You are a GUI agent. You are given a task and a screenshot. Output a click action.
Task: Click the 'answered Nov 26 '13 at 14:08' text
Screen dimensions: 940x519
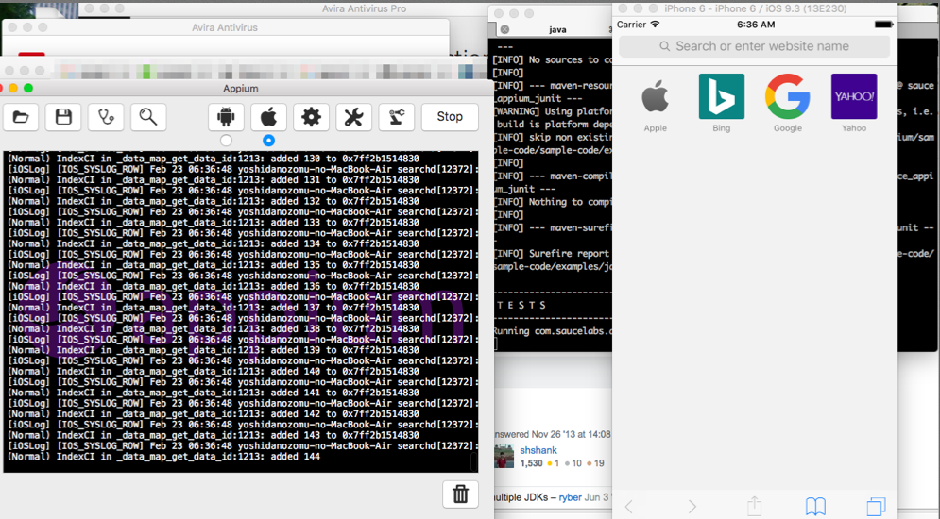click(x=552, y=435)
